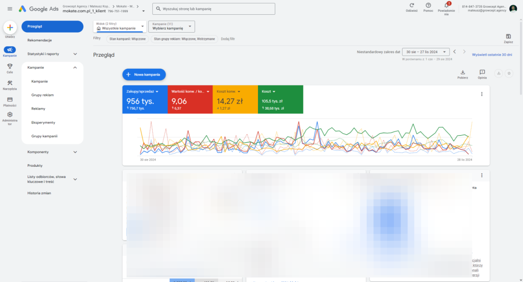
Task: Click the campaign search field
Action: [x=213, y=9]
